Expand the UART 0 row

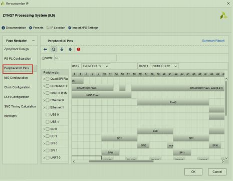pos(44,158)
